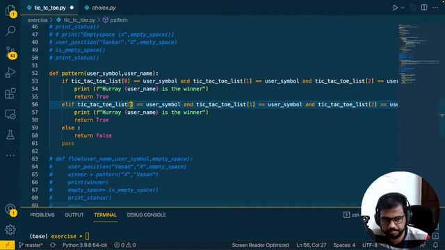Select exercise breadcrumb folder
This screenshot has width=445, height=250.
click(38, 20)
